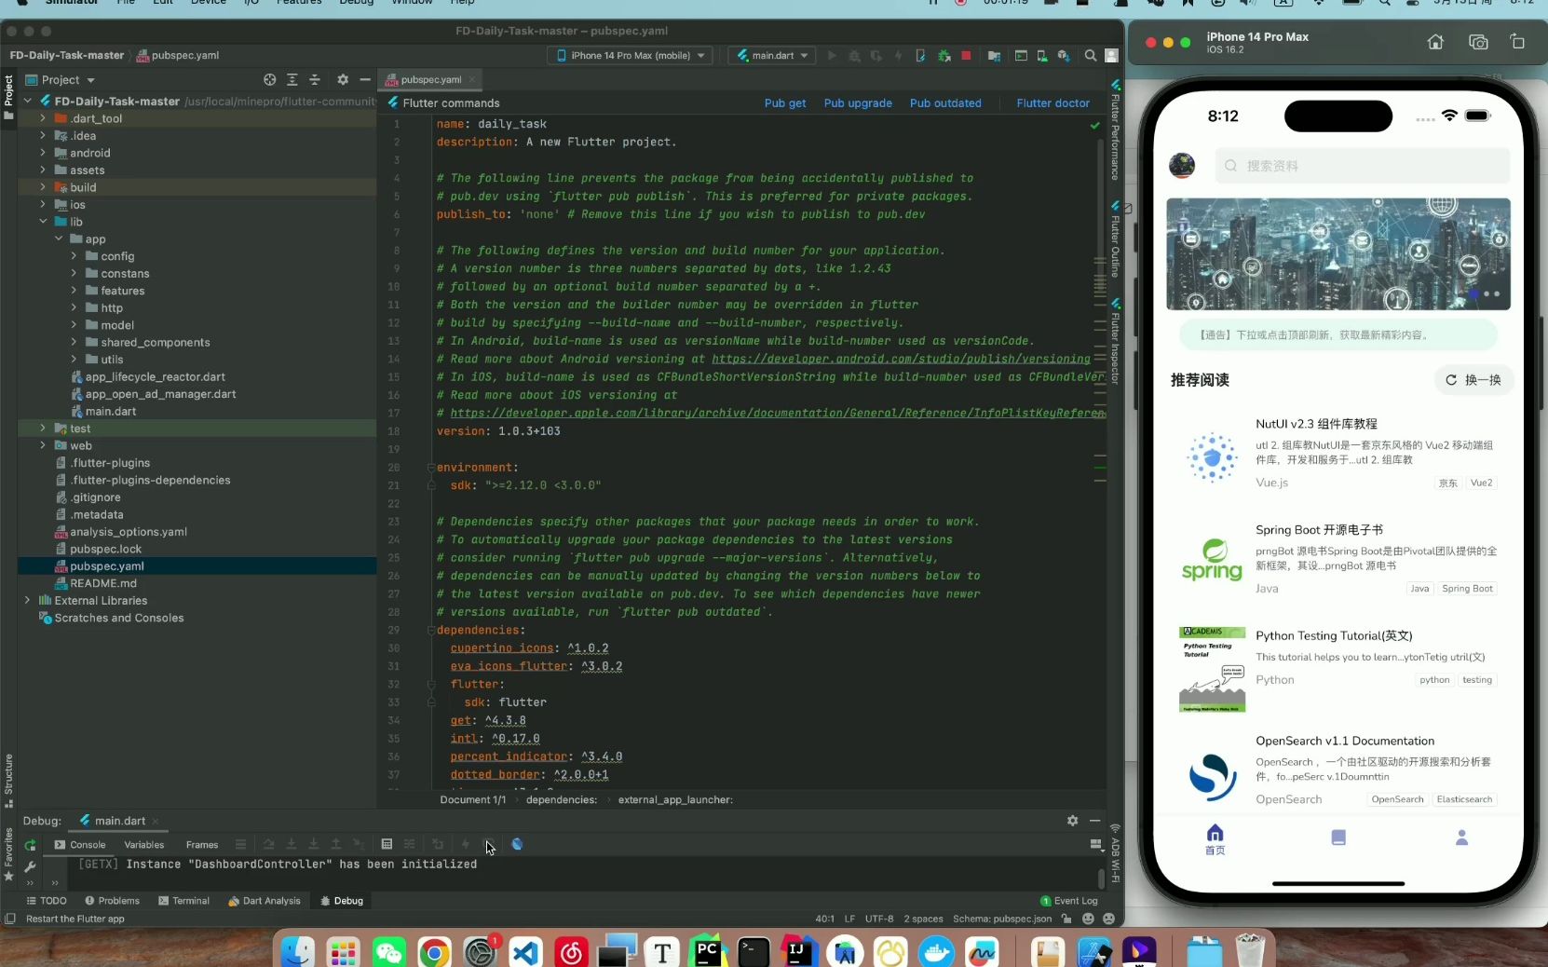Viewport: 1548px width, 967px height.
Task: Click Simulator Home button icon
Action: point(1435,42)
